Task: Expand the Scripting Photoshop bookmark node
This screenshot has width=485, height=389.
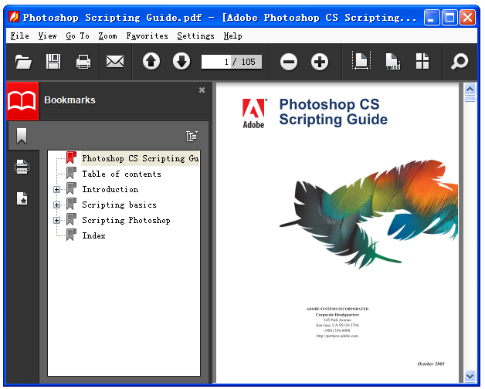Action: pyautogui.click(x=56, y=220)
